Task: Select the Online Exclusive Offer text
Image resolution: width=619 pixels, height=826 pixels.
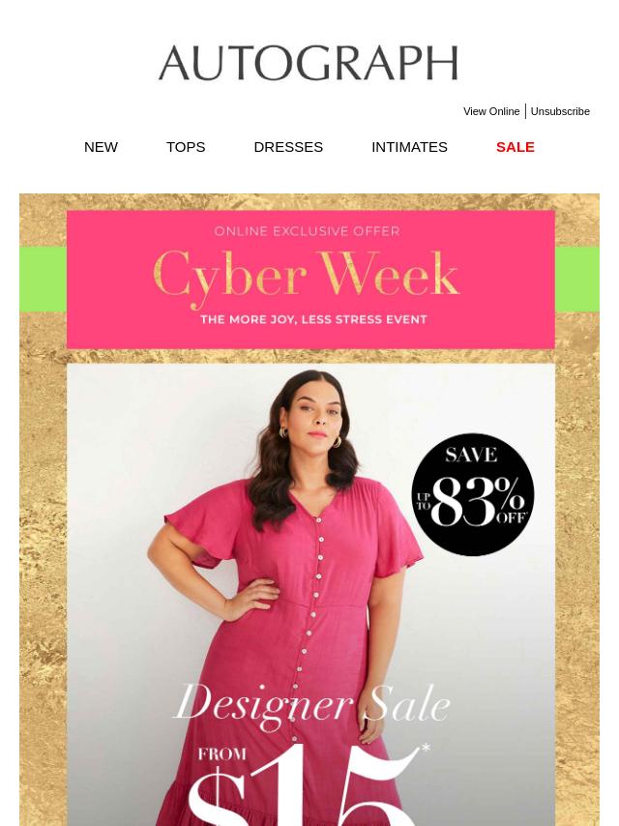Action: click(x=308, y=231)
